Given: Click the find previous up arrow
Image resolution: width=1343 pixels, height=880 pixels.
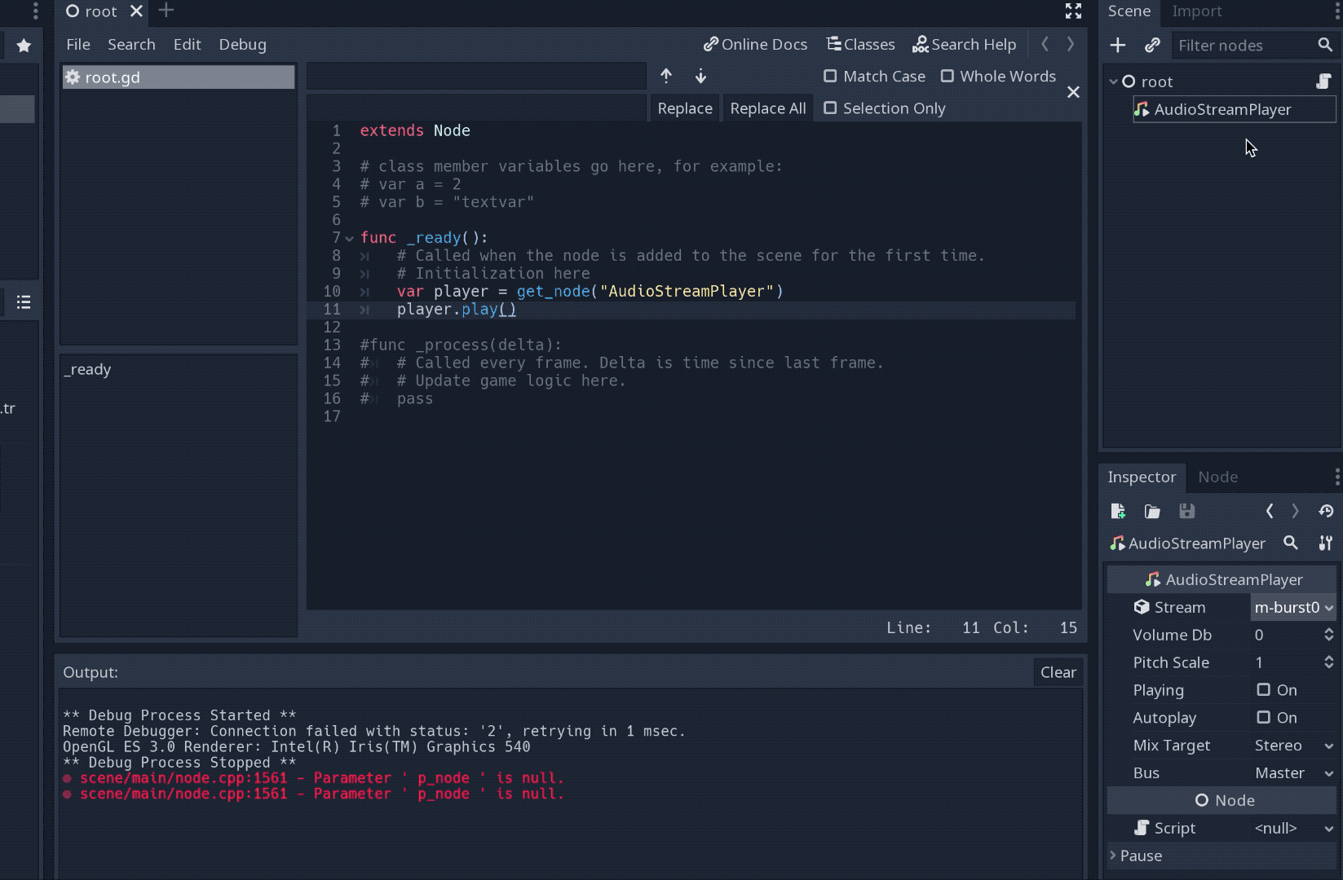Looking at the screenshot, I should click(666, 76).
